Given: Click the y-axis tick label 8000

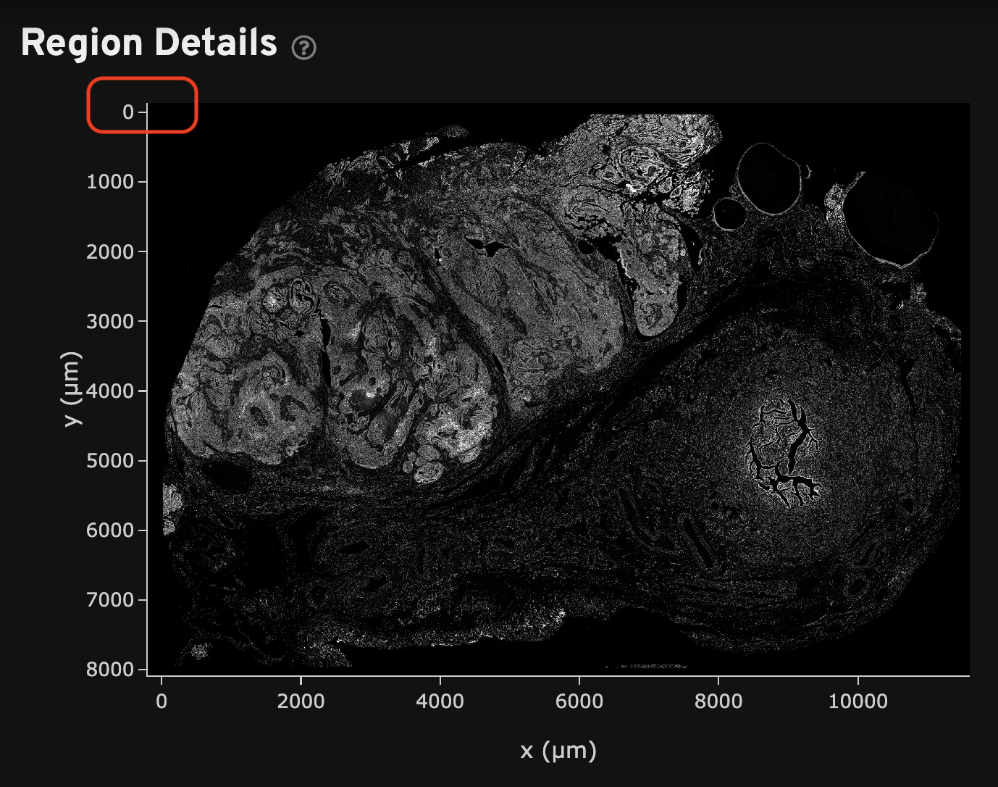Looking at the screenshot, I should pos(111,669).
